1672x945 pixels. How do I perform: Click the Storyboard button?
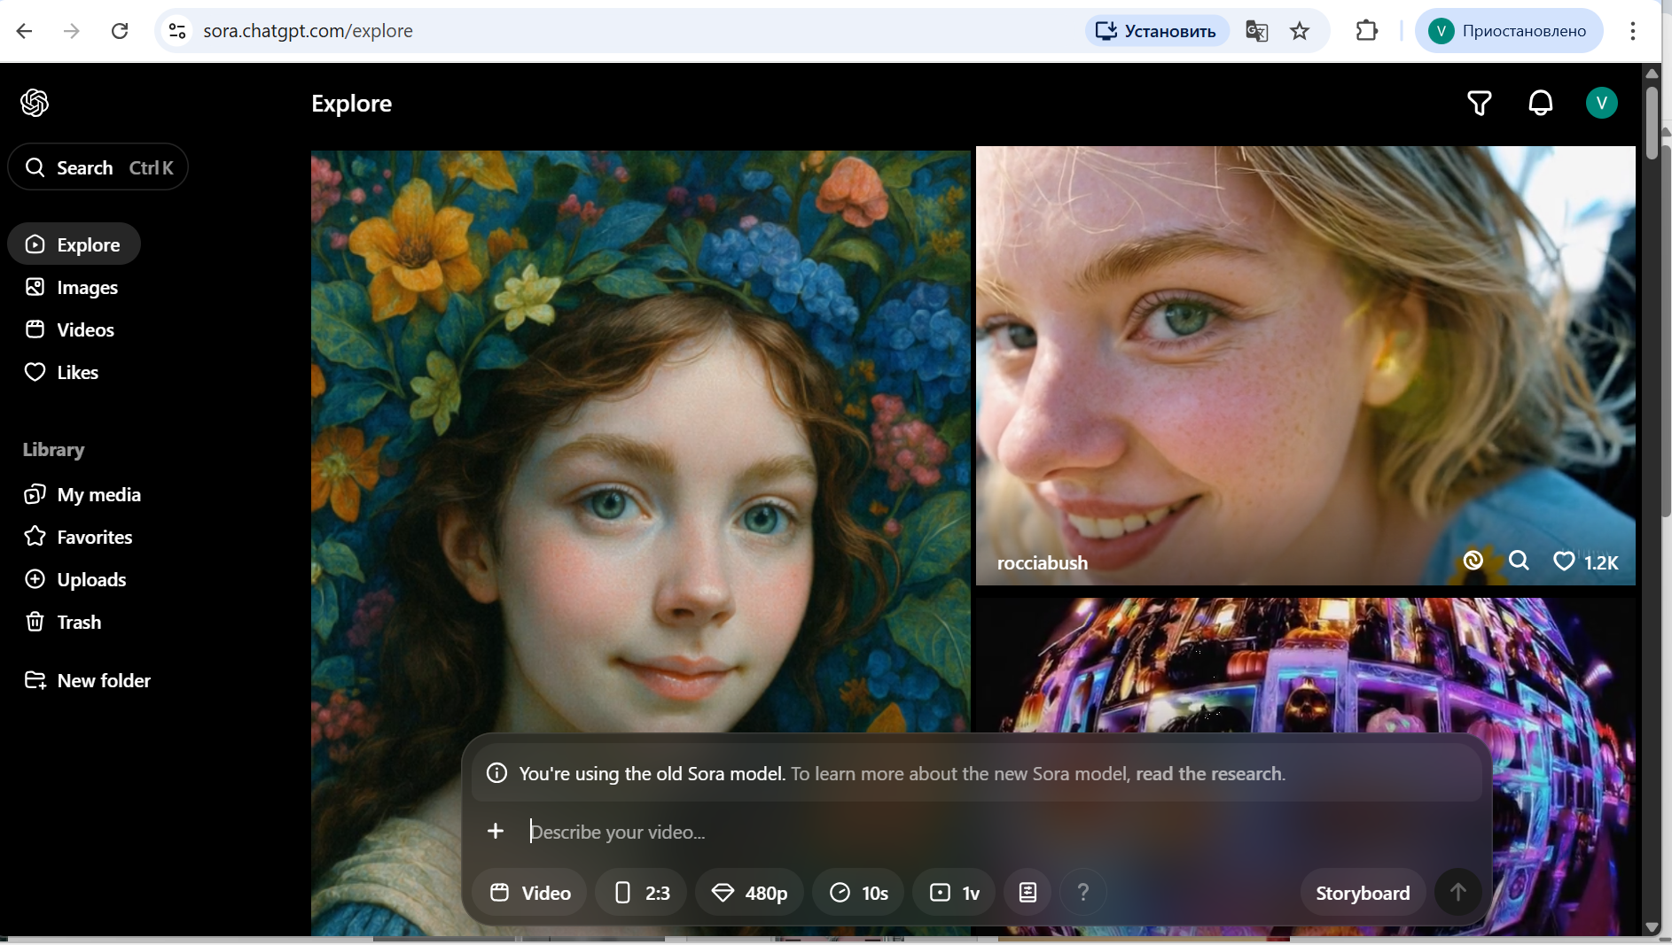tap(1362, 893)
